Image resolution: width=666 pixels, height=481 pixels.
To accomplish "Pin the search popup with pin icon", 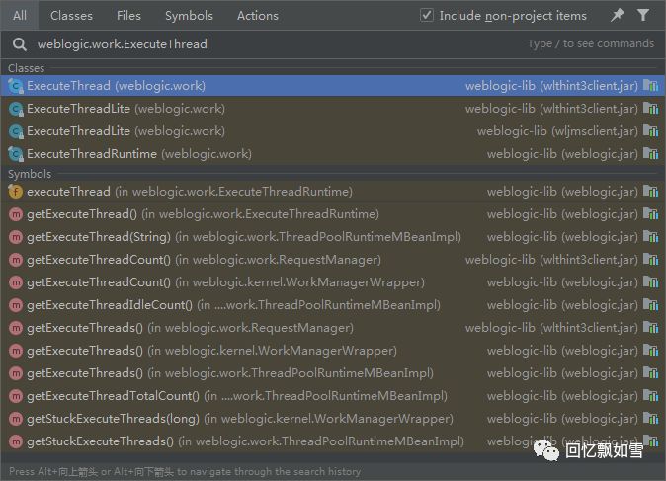I will 618,15.
